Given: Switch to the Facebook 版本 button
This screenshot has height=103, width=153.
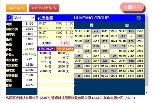Looking at the screenshot, I should click(x=44, y=8).
